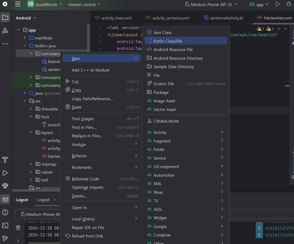
Task: Expand the Activity submenu
Action: (x=186, y=133)
